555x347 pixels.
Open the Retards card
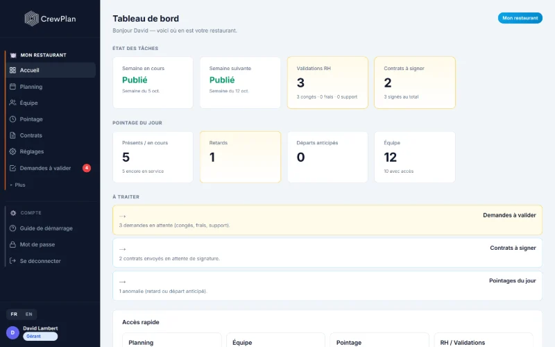tap(240, 157)
